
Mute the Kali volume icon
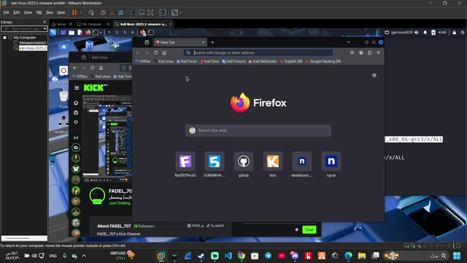coord(417,32)
